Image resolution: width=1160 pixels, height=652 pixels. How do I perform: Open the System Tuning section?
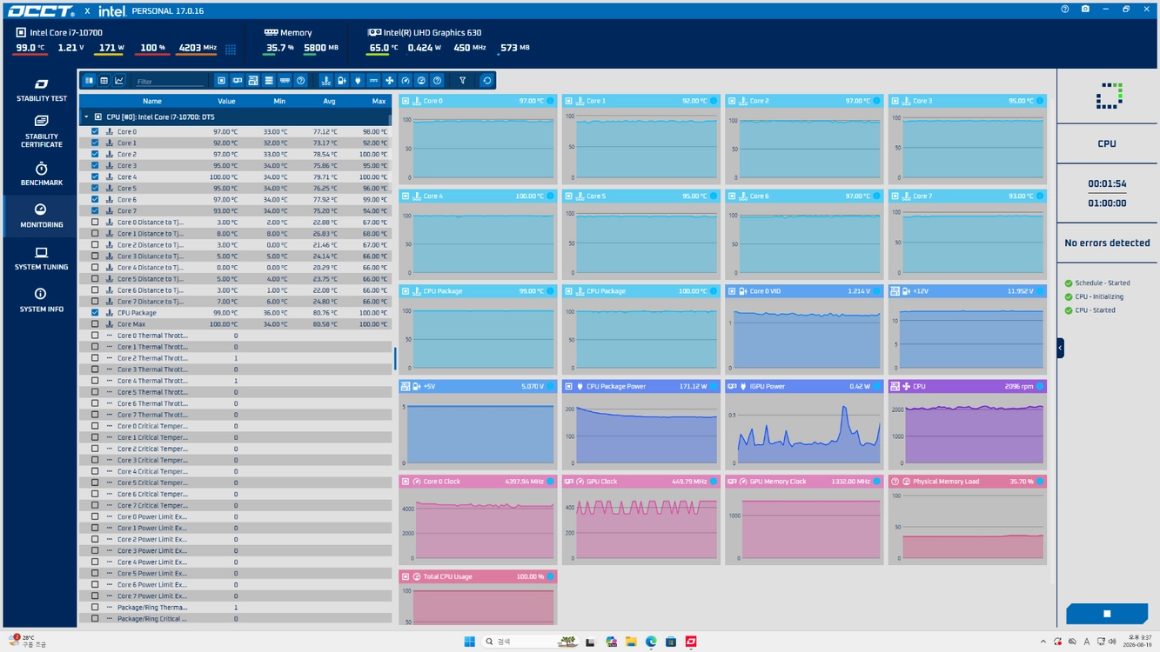click(x=41, y=258)
